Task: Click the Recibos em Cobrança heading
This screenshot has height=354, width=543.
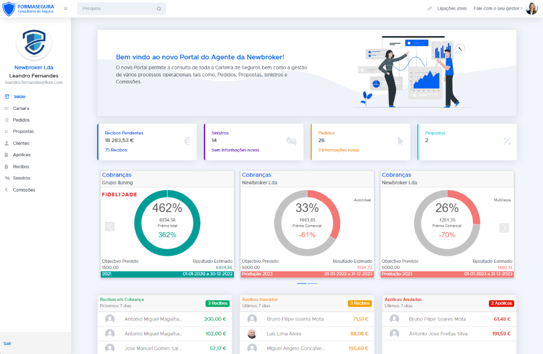Action: point(122,299)
